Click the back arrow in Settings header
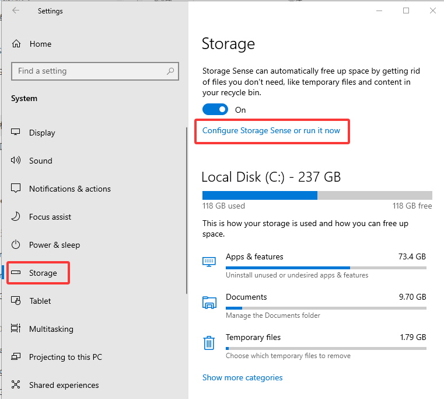Viewport: 444px width, 399px height. [16, 11]
